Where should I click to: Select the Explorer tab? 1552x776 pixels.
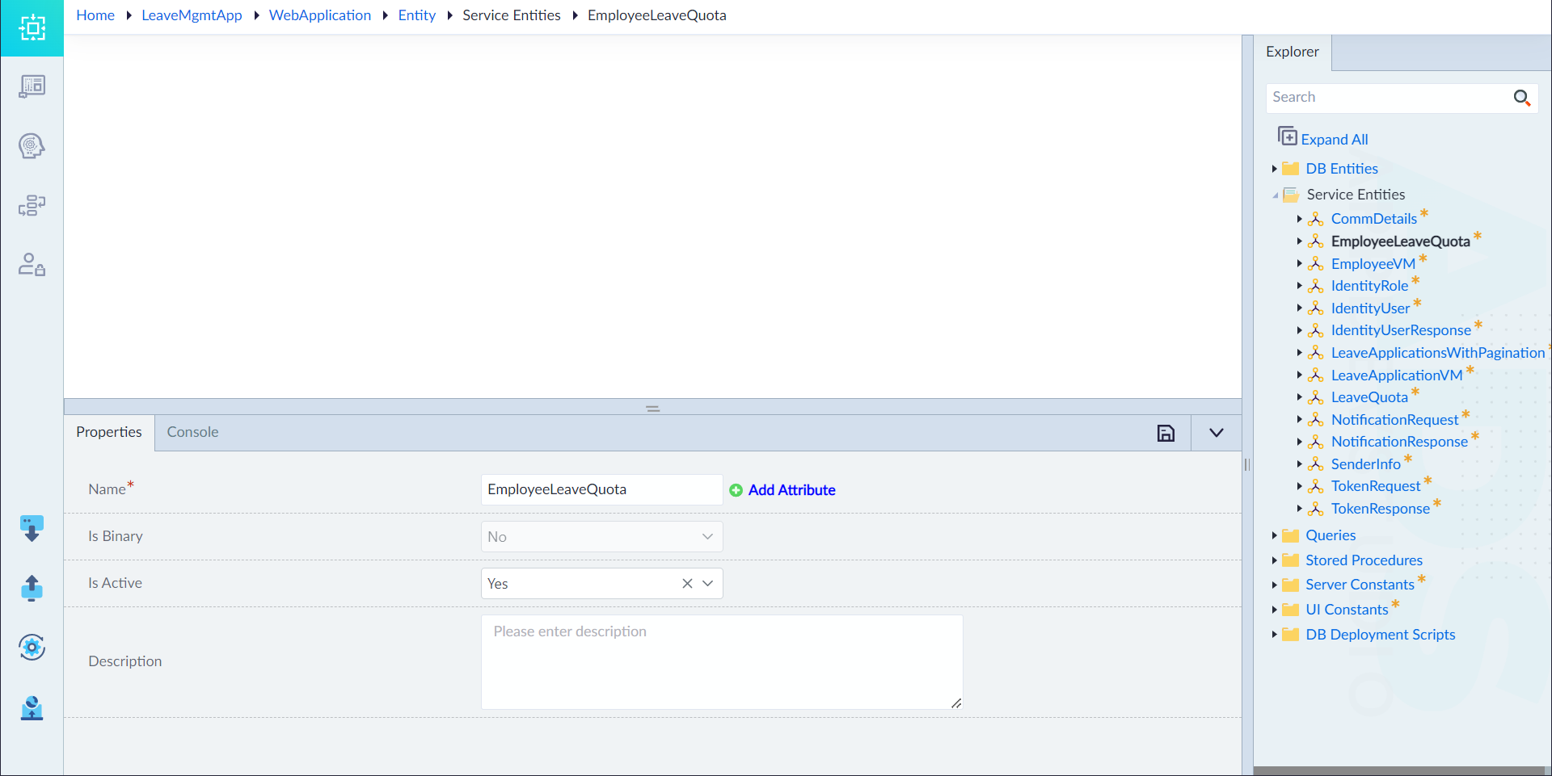tap(1292, 52)
